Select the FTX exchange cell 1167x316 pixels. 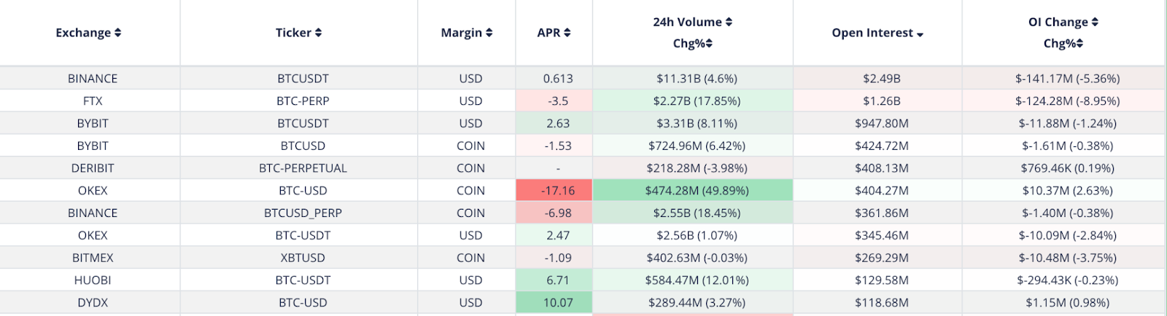click(x=93, y=101)
